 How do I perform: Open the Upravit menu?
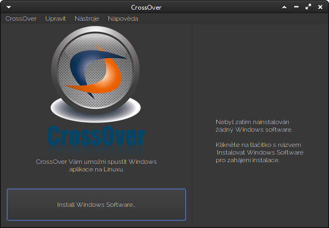pyautogui.click(x=56, y=19)
